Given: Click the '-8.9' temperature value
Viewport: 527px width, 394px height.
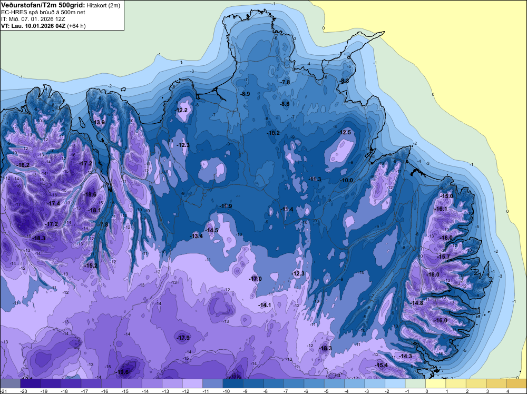Looking at the screenshot, I should tap(245, 94).
